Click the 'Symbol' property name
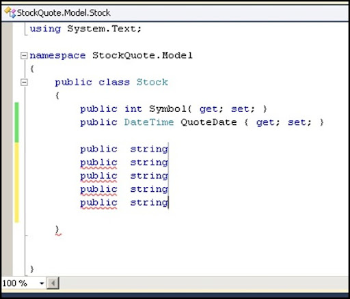The image size is (350, 299). point(167,109)
